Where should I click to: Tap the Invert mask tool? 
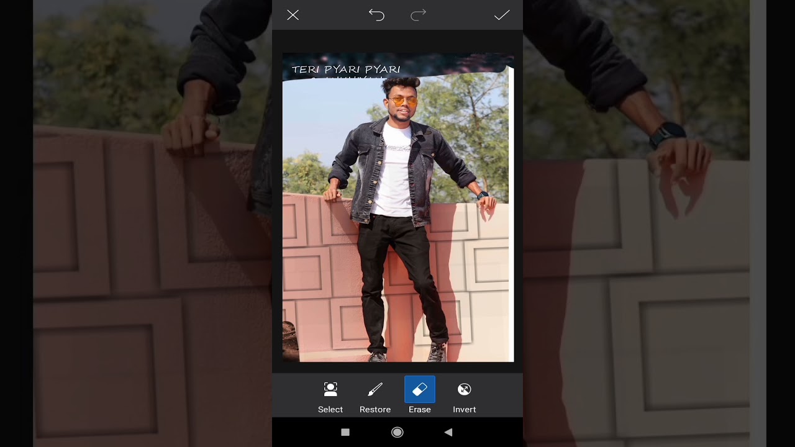[x=465, y=397]
